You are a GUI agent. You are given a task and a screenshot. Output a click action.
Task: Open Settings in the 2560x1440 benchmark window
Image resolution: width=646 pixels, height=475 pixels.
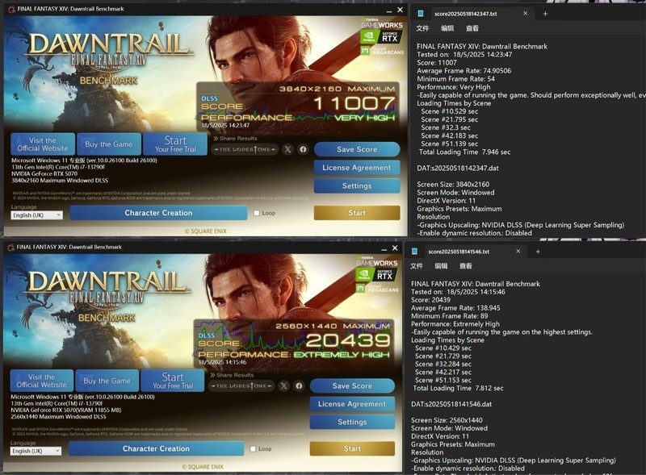pos(352,422)
